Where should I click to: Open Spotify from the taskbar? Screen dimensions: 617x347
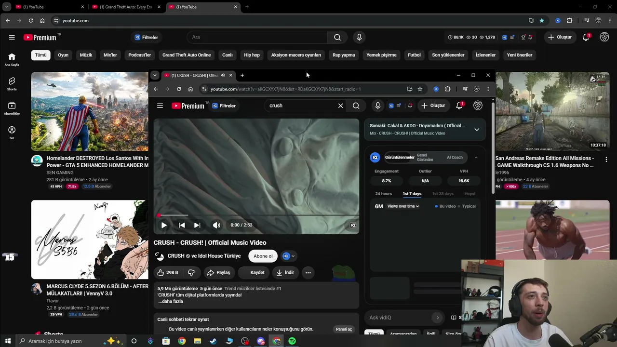point(292,341)
